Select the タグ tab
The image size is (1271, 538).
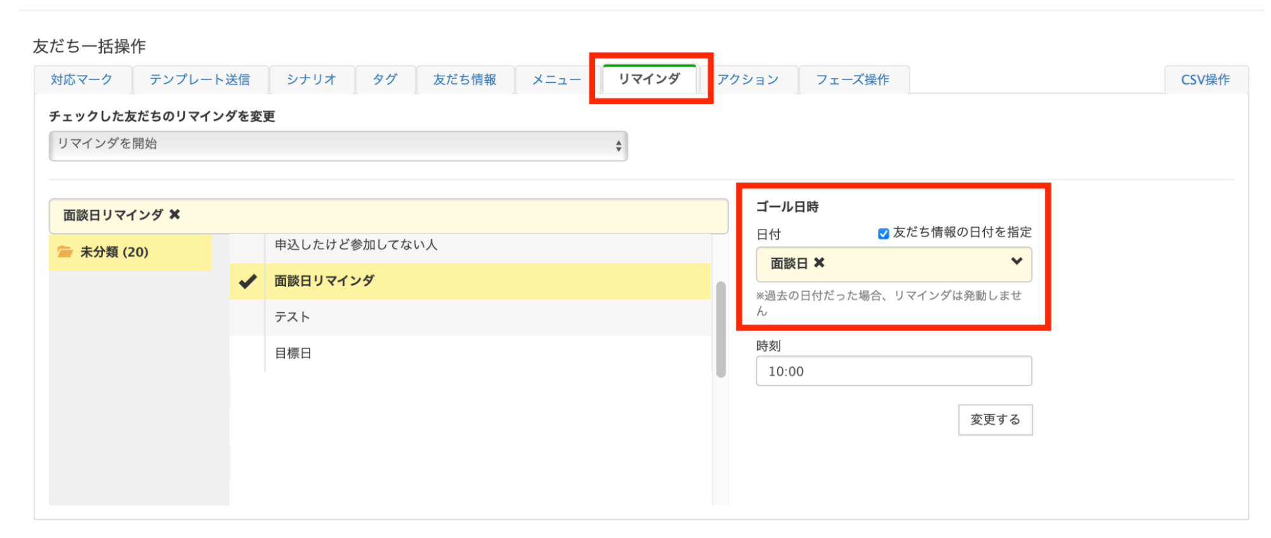click(385, 80)
